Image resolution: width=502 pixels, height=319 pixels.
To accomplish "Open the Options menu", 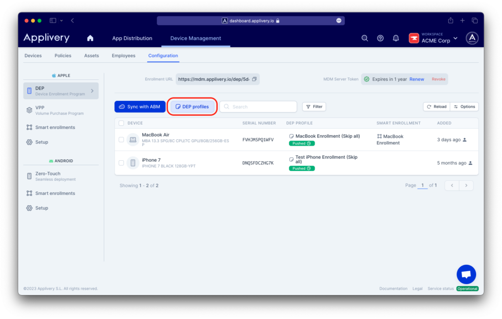I will 464,106.
